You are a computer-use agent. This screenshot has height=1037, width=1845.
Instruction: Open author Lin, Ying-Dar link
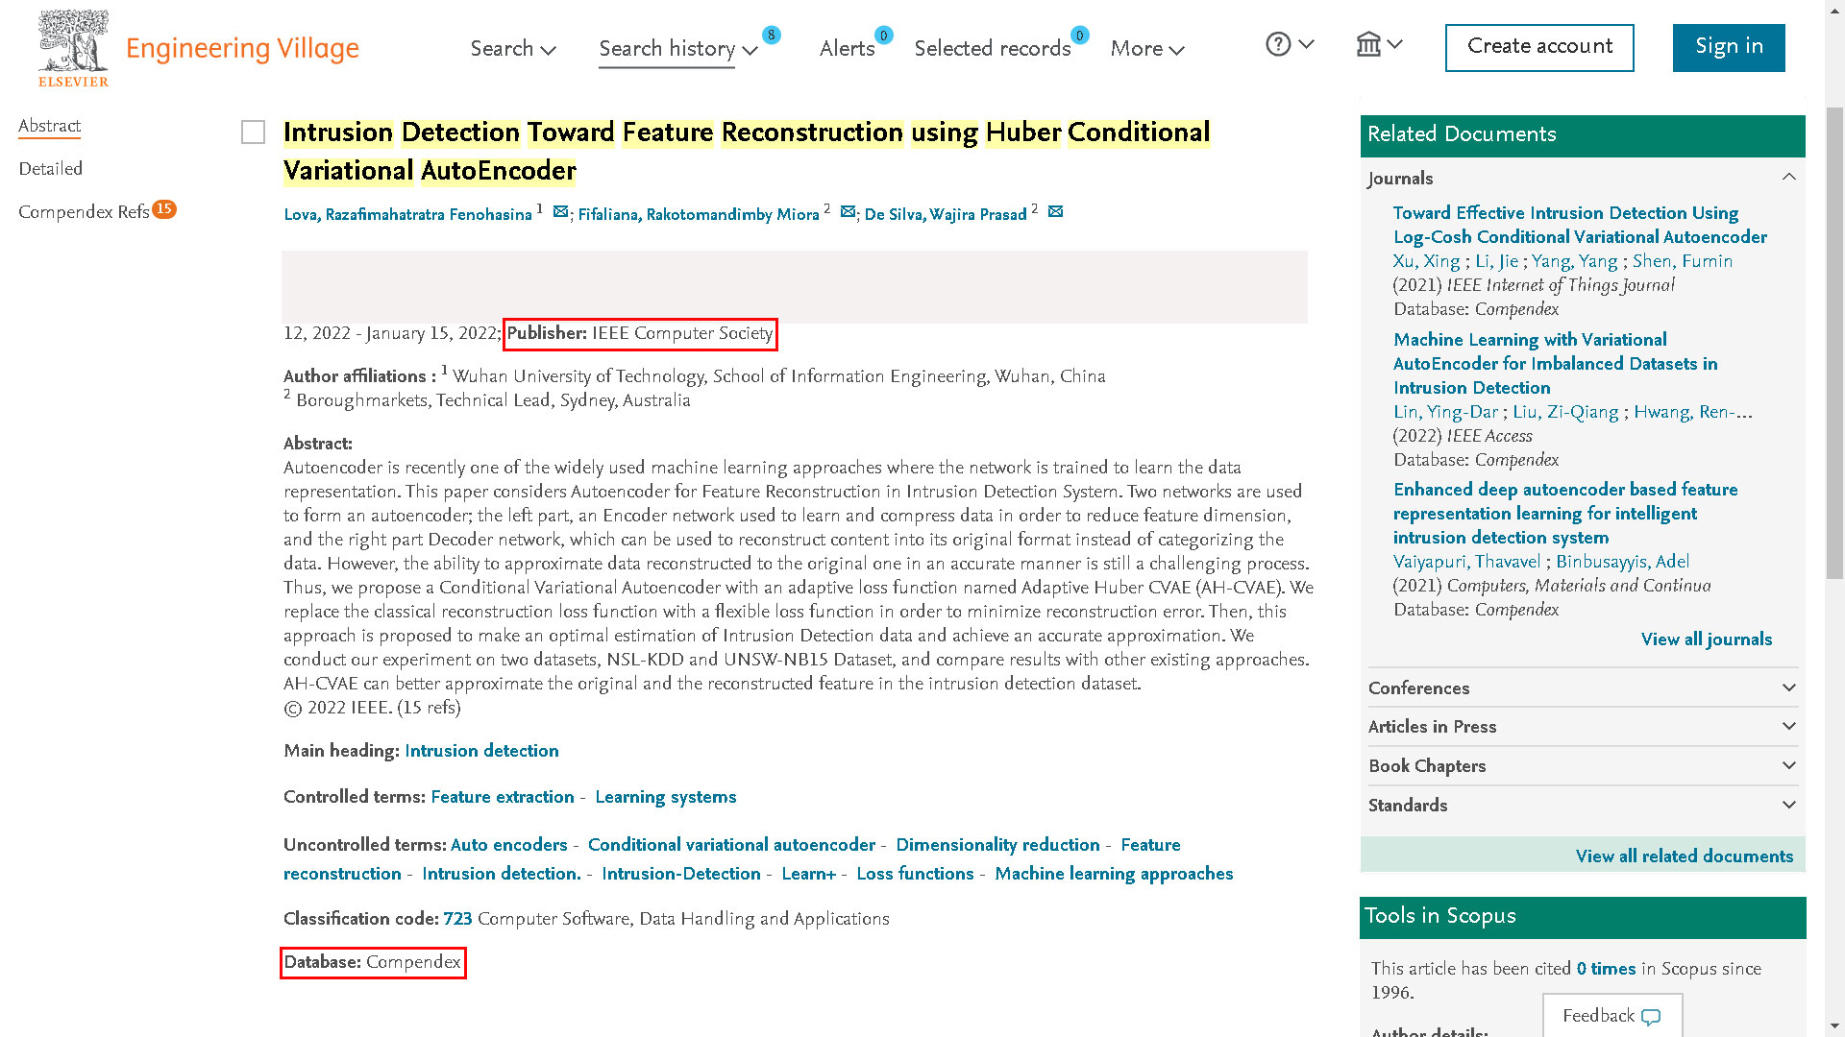click(x=1445, y=412)
